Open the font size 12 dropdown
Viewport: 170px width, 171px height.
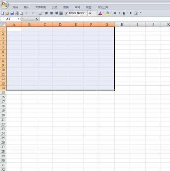coord(96,13)
